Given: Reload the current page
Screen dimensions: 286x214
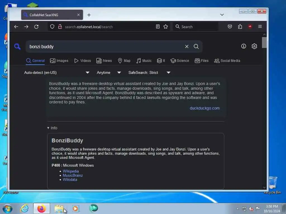Looking at the screenshot, I should pyautogui.click(x=36, y=27).
